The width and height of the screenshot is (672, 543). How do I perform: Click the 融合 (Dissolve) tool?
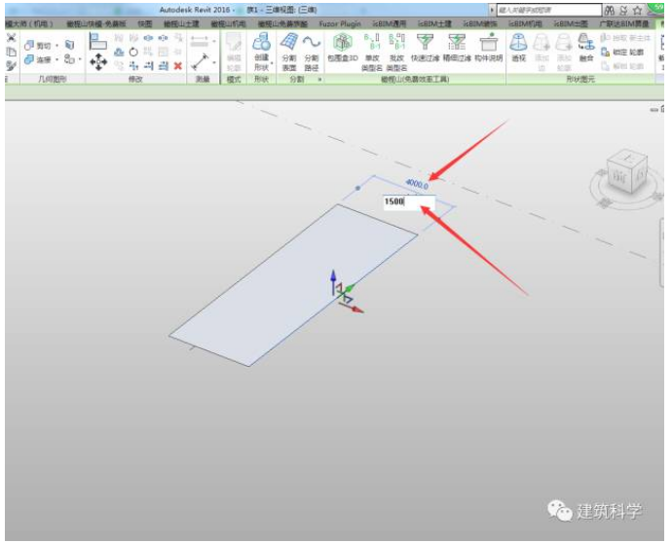[586, 48]
